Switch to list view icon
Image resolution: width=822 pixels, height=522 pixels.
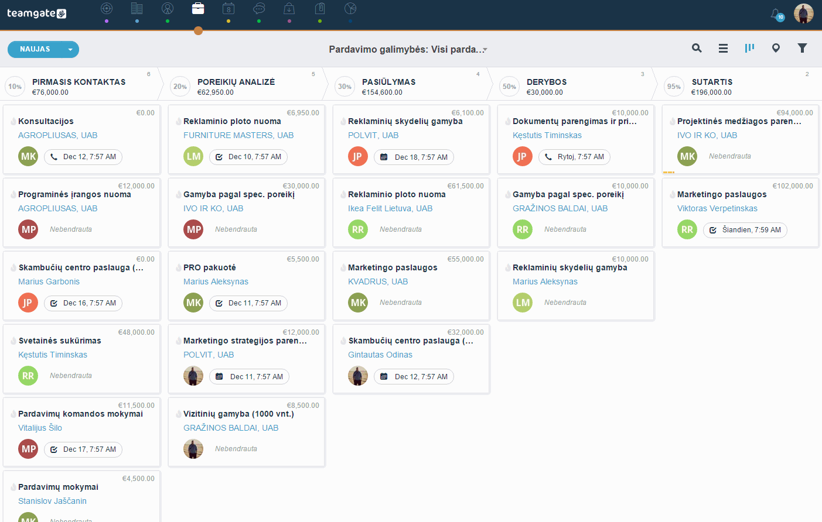click(x=724, y=48)
